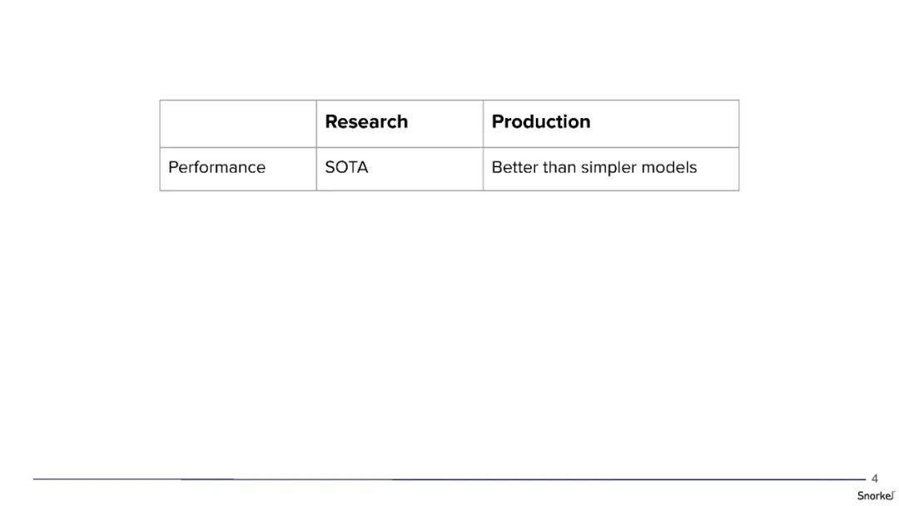Screen dimensions: 899x506
Task: Select the Research column header
Action: point(366,122)
